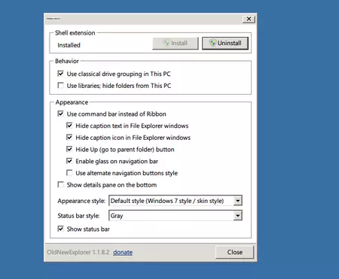The width and height of the screenshot is (339, 279).
Task: Expand the Status bar style dropdown arrow
Action: click(x=237, y=216)
